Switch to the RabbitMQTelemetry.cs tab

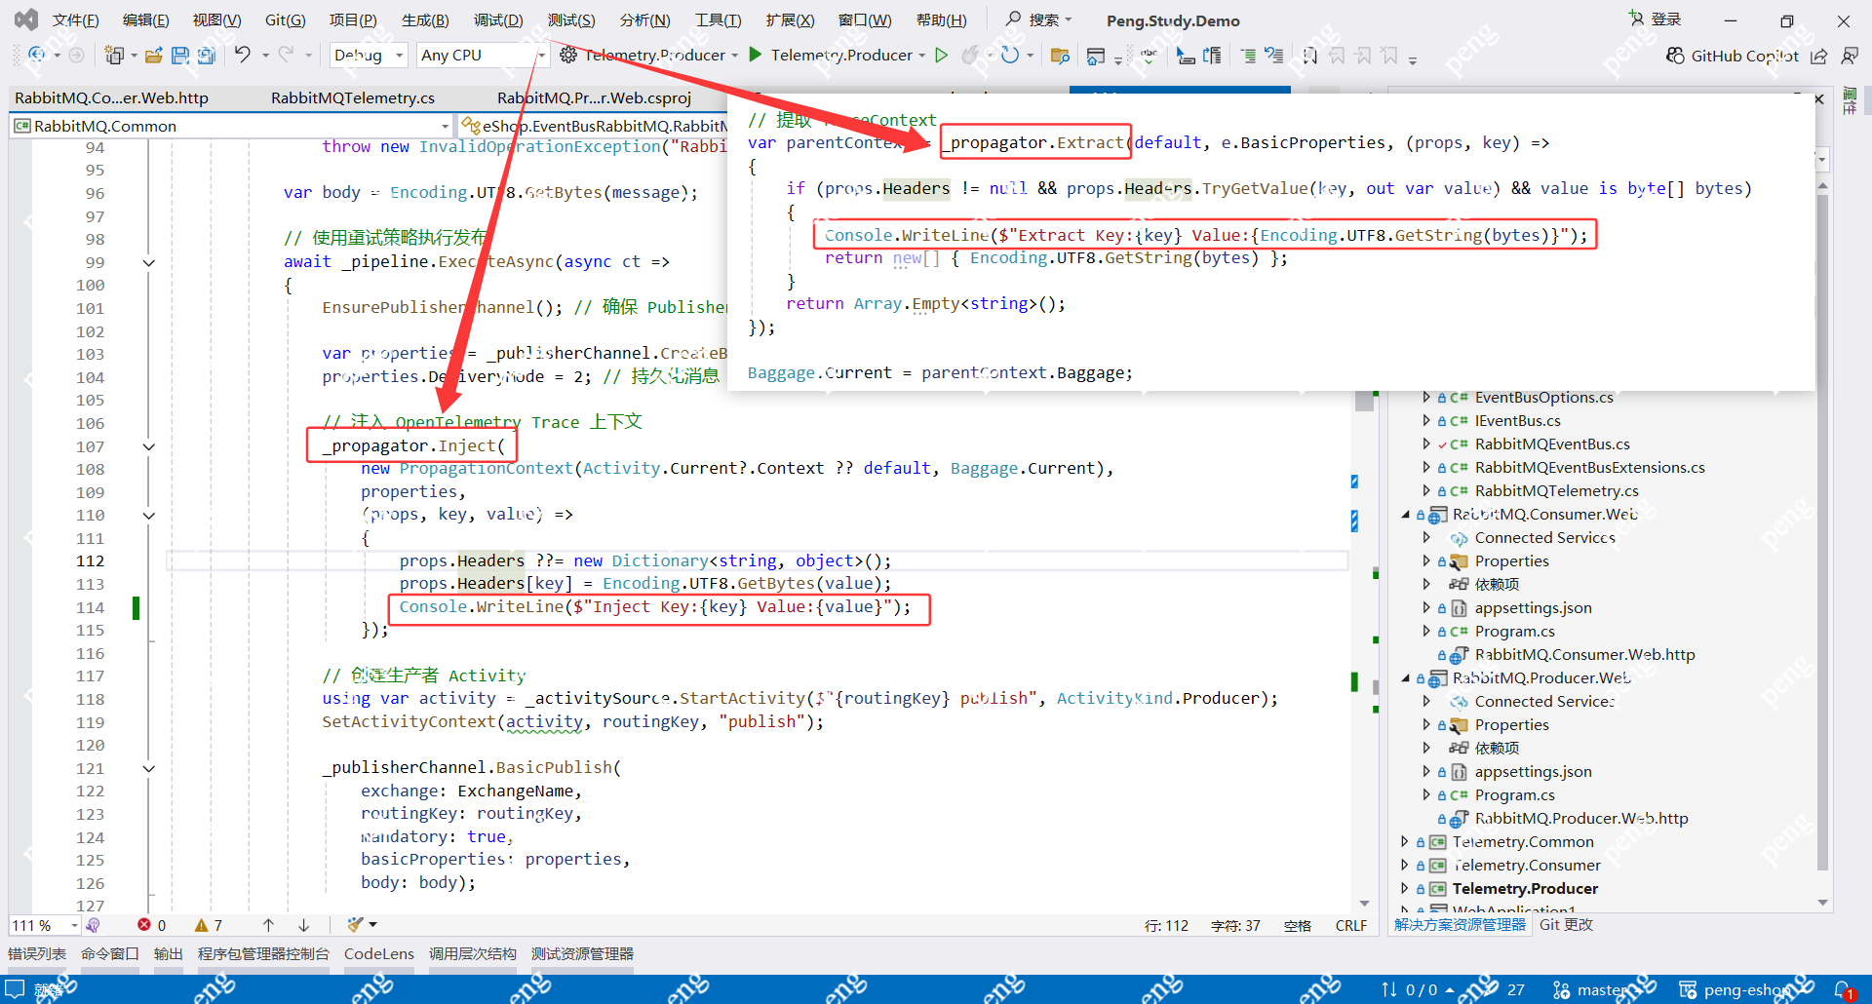coord(353,97)
